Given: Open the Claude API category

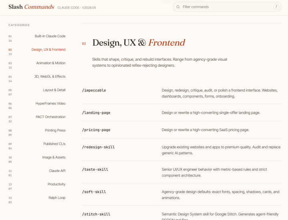Looking at the screenshot, I should click(37, 173).
